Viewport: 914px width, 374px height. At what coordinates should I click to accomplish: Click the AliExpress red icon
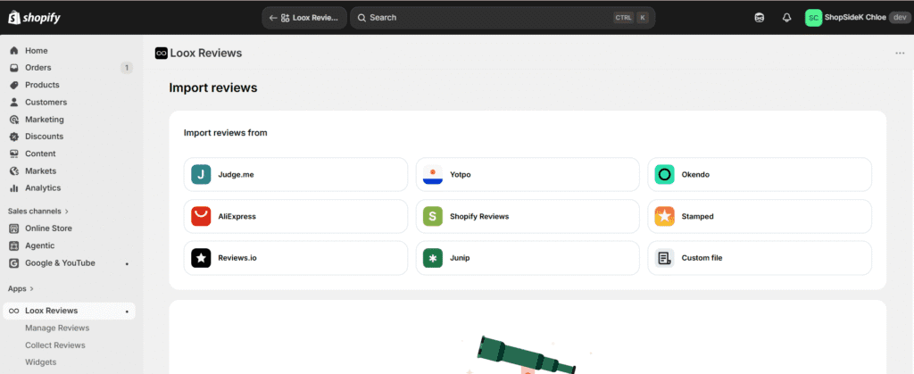[201, 216]
